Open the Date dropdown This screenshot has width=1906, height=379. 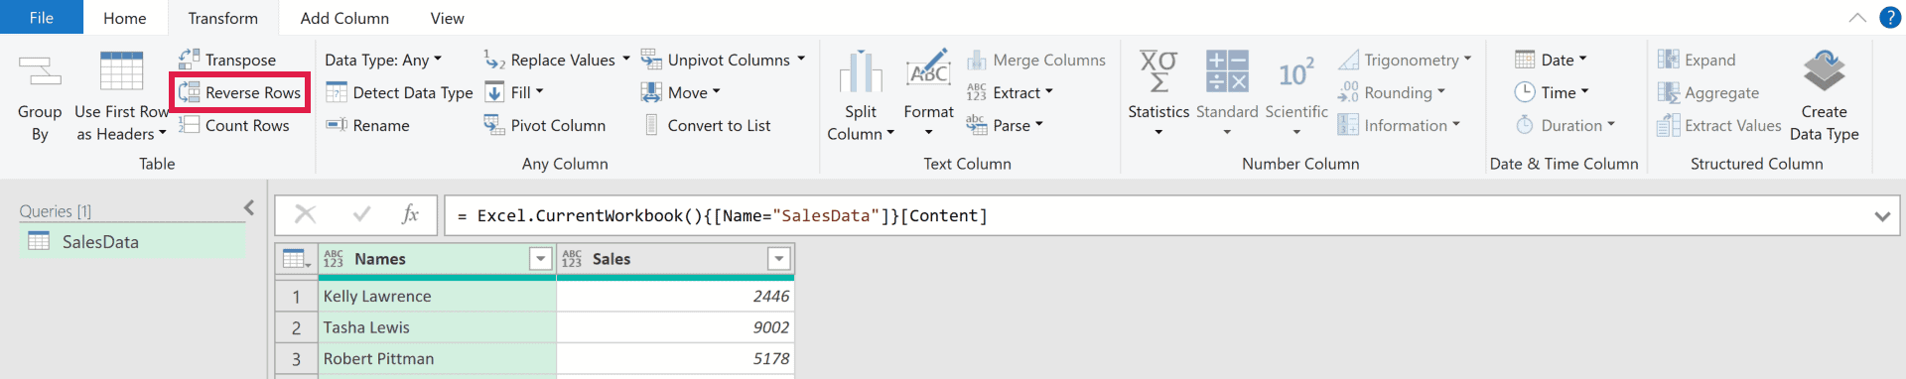pos(1551,60)
